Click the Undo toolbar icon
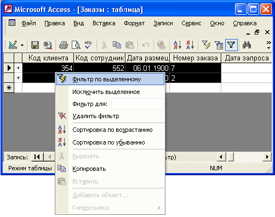The width and height of the screenshot is (275, 217). [x=146, y=45]
